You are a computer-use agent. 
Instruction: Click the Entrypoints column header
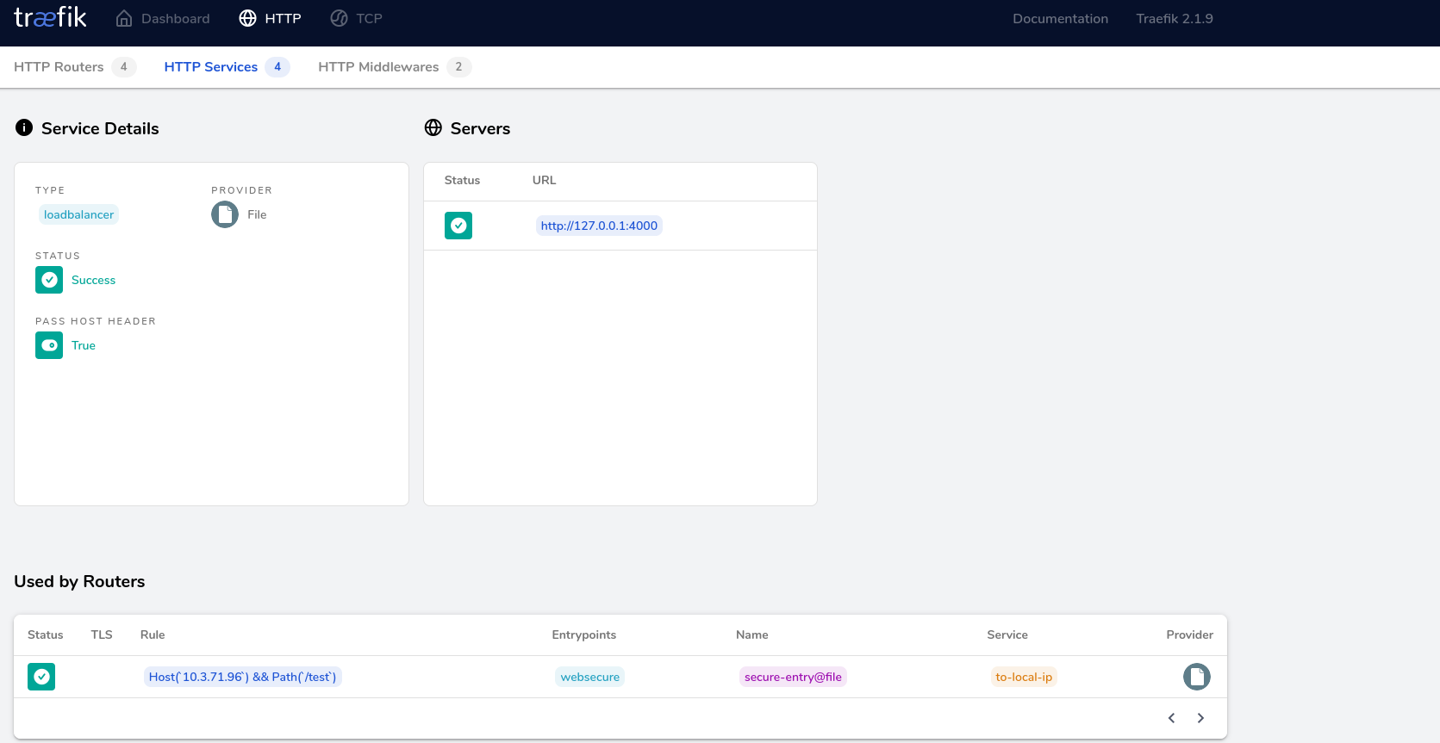point(584,635)
